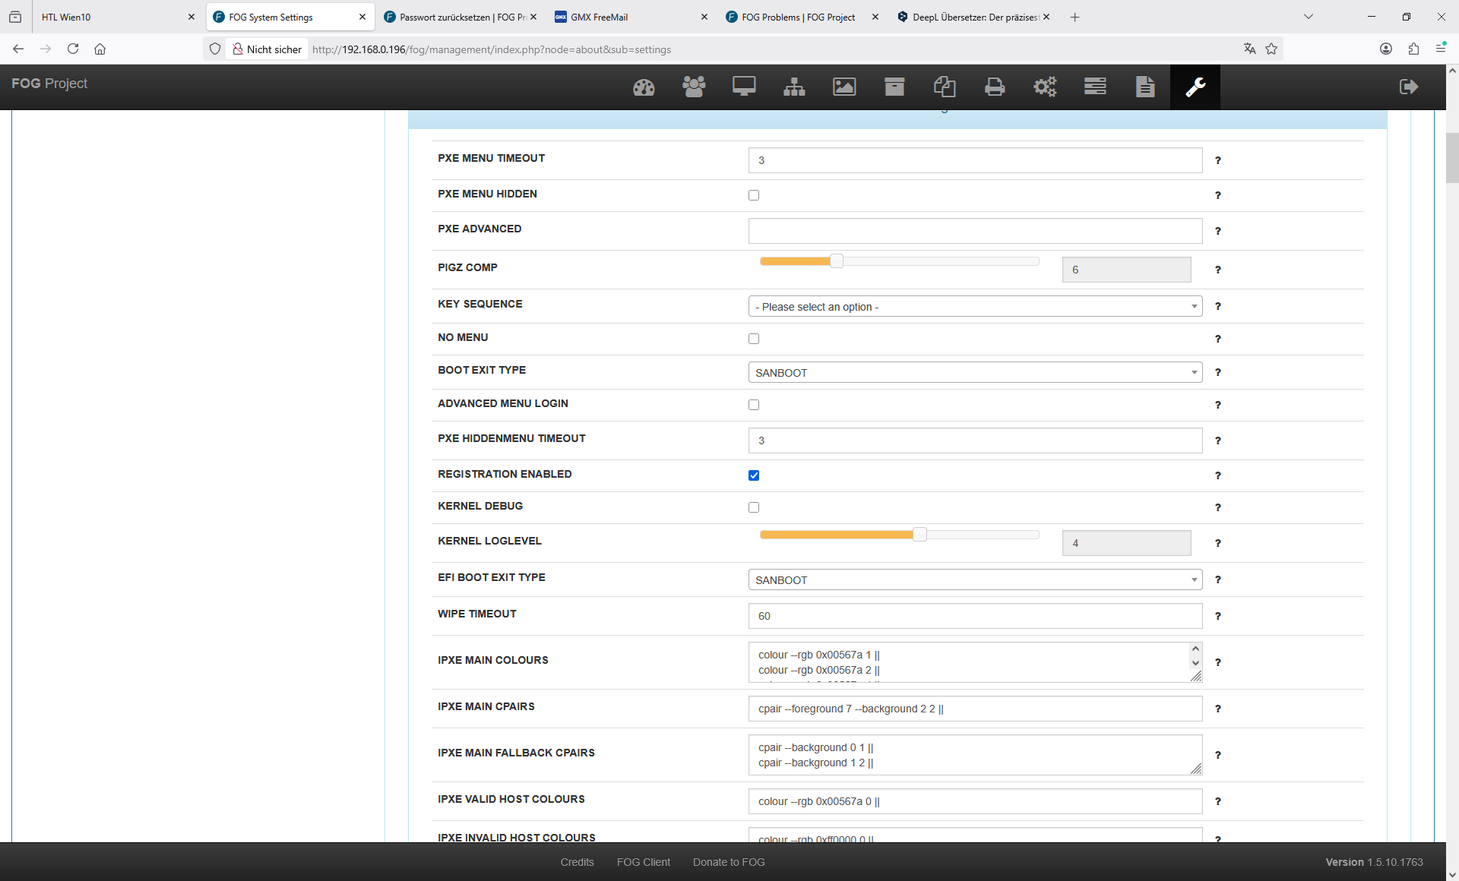Expand the BOOT EXIT TYPE dropdown
The image size is (1459, 881).
pyautogui.click(x=974, y=373)
